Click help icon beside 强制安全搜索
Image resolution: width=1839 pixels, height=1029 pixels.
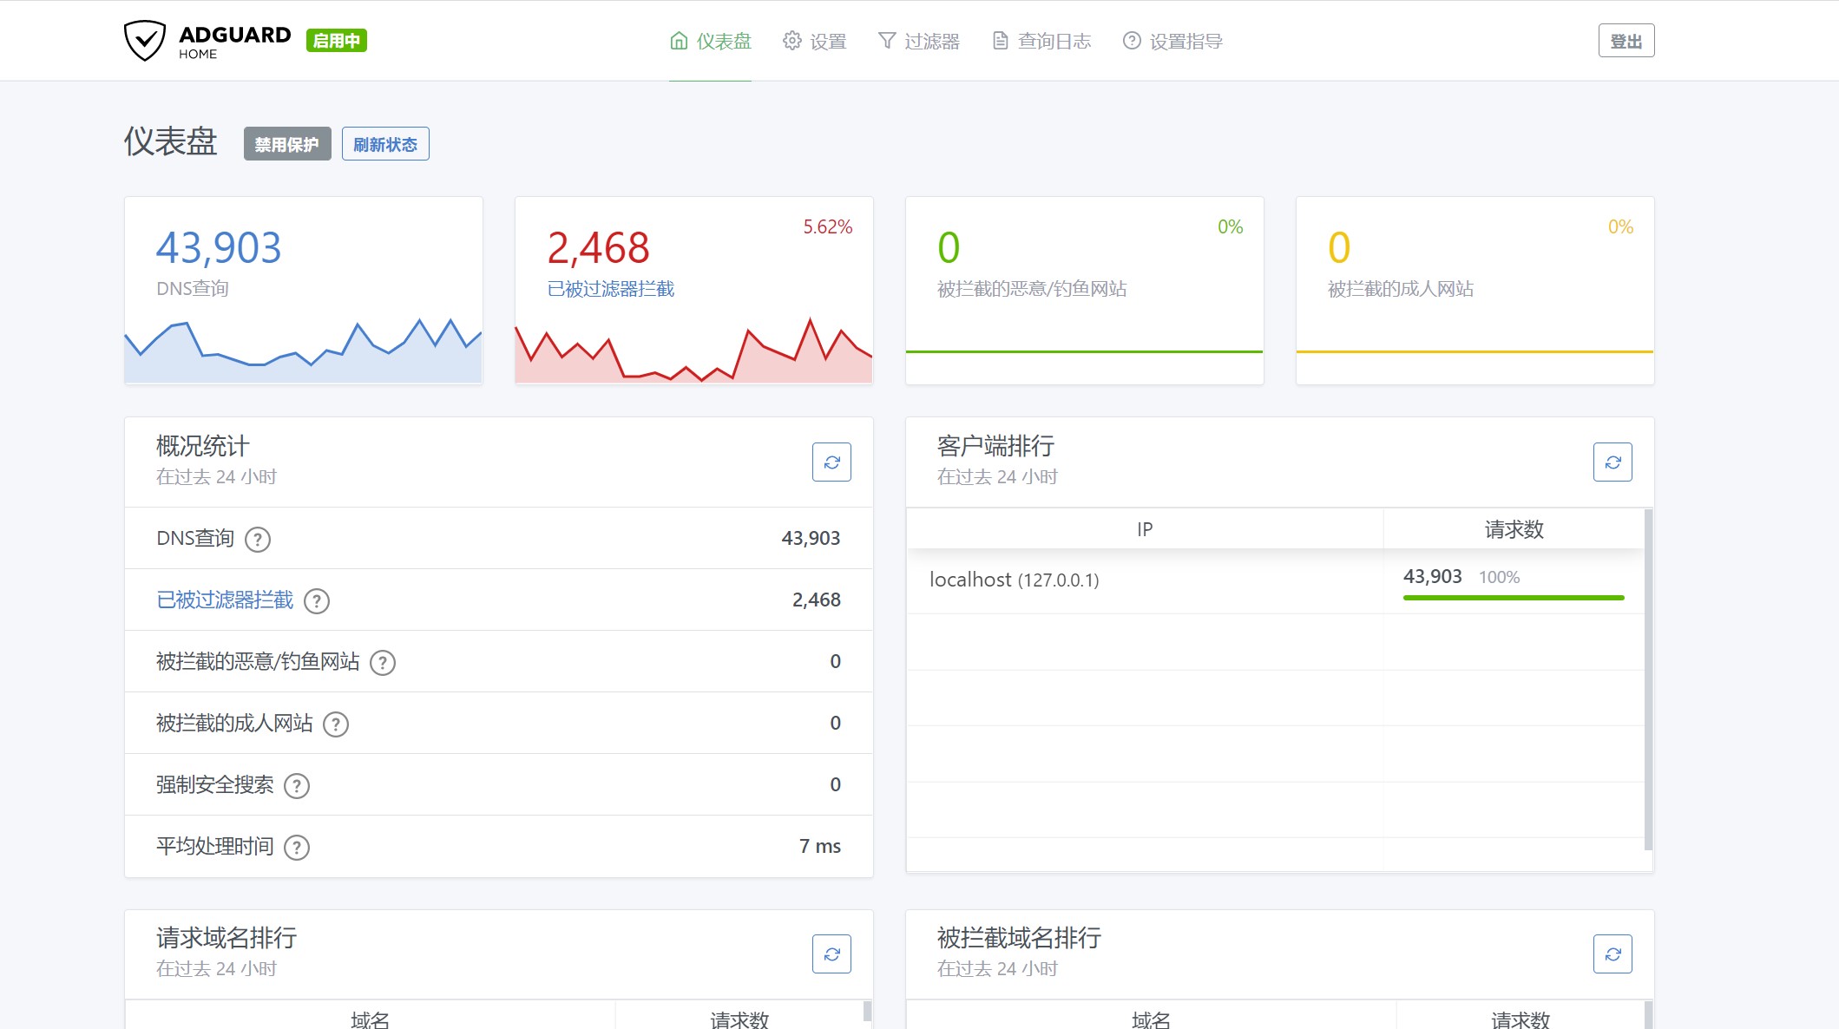297,786
